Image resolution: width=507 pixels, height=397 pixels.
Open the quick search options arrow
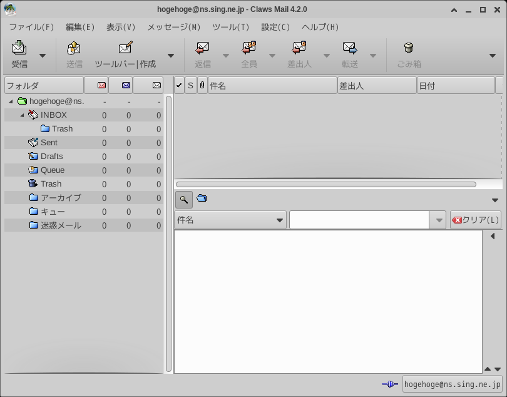click(495, 200)
